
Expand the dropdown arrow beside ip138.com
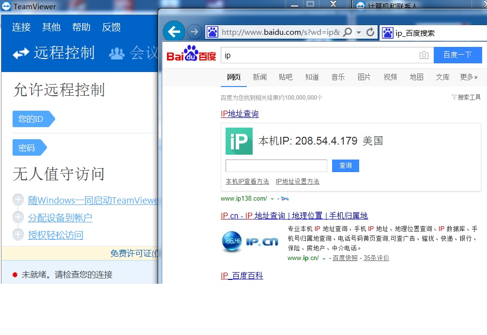tap(272, 199)
